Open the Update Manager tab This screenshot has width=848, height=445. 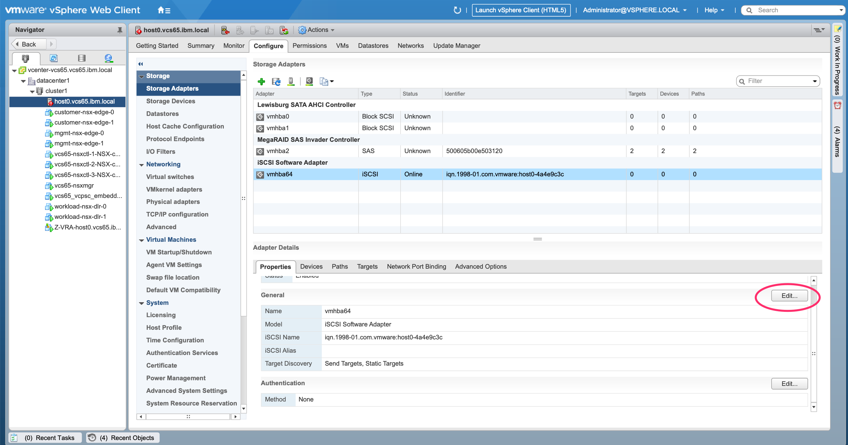pyautogui.click(x=457, y=46)
